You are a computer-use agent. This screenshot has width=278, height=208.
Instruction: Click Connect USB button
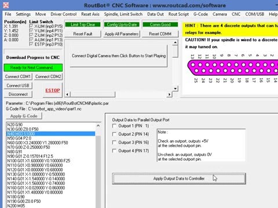pos(18,86)
